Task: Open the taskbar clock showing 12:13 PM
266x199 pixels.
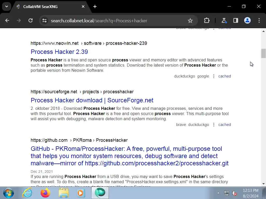Action: click(x=251, y=193)
